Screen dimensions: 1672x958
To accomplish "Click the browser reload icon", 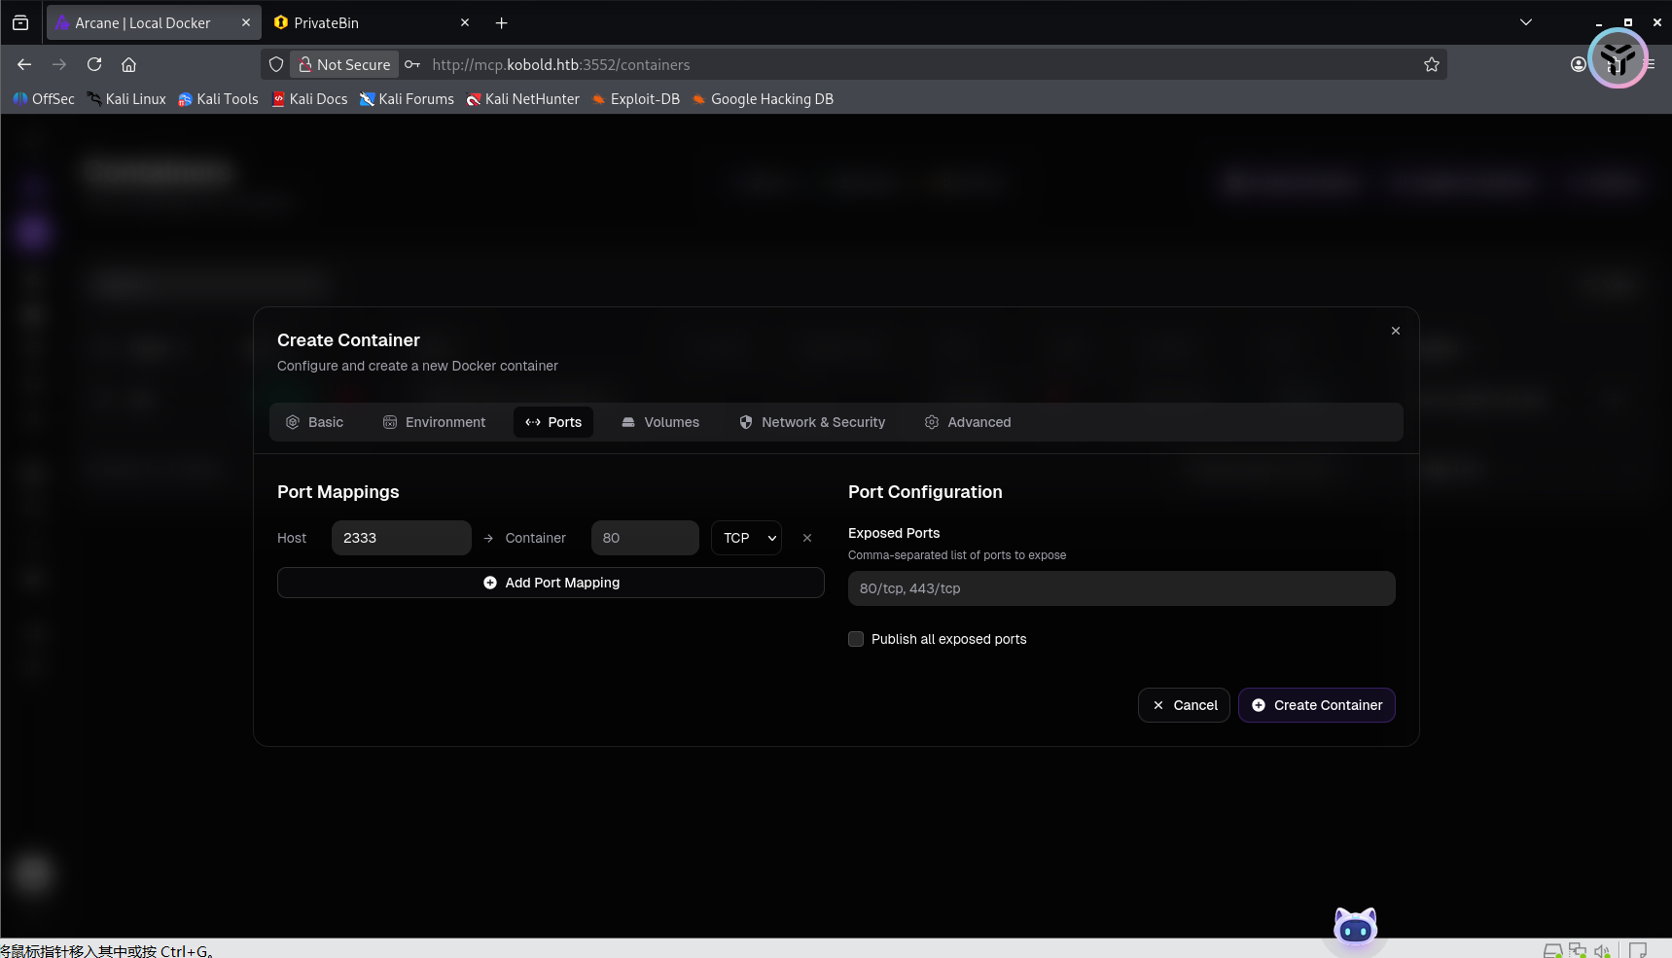I will point(94,64).
